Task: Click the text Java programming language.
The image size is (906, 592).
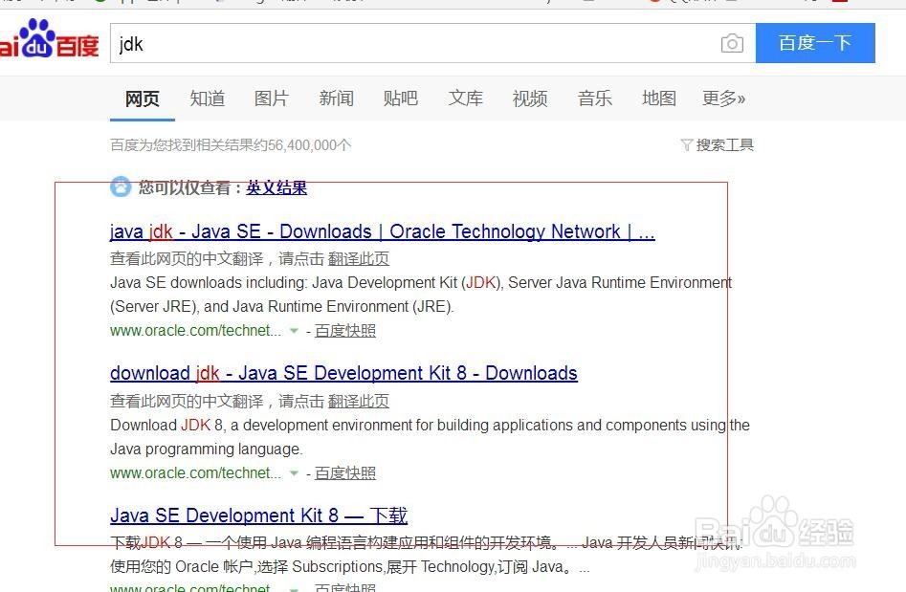Action: coord(207,449)
